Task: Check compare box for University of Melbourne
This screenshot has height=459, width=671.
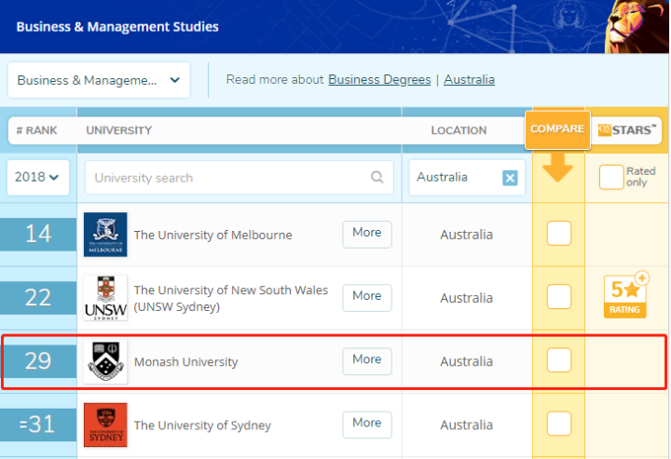Action: click(x=559, y=234)
